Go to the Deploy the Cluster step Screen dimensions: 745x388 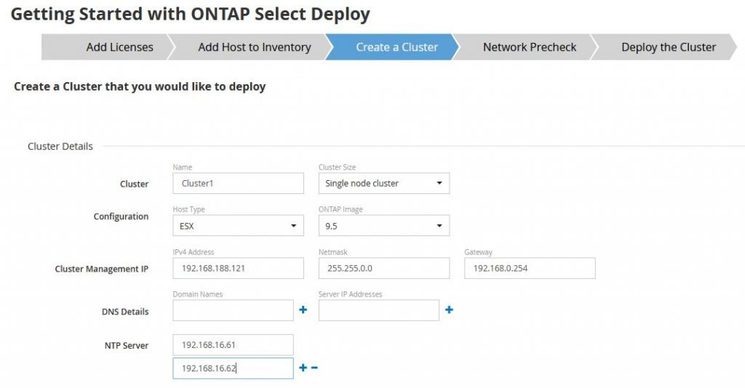pyautogui.click(x=665, y=47)
